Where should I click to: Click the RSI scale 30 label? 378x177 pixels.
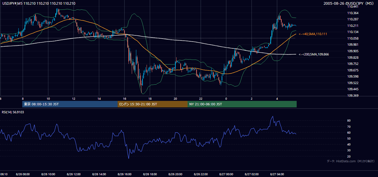tap(349, 150)
